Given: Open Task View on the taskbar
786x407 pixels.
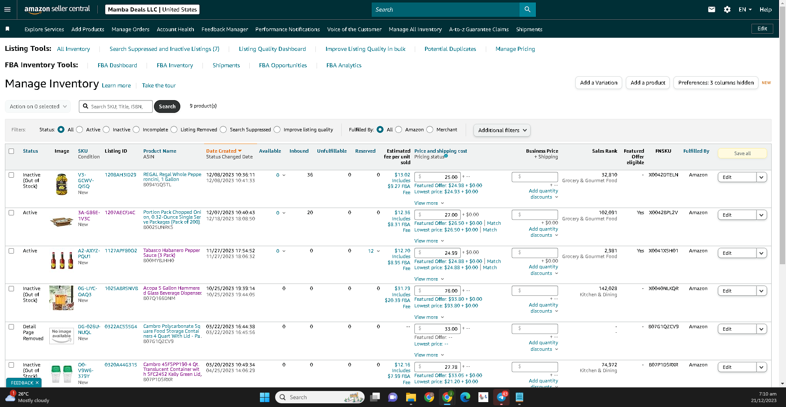Looking at the screenshot, I should point(375,397).
